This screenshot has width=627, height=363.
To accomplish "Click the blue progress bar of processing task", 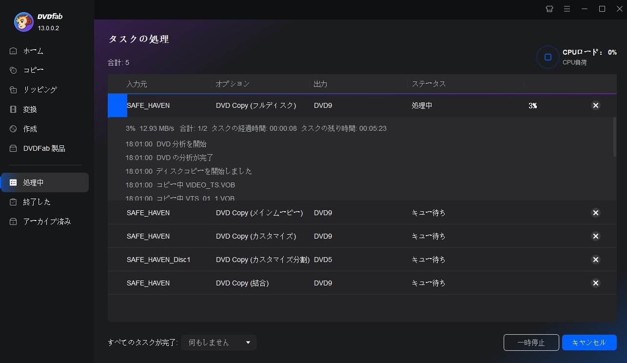I will tap(118, 105).
